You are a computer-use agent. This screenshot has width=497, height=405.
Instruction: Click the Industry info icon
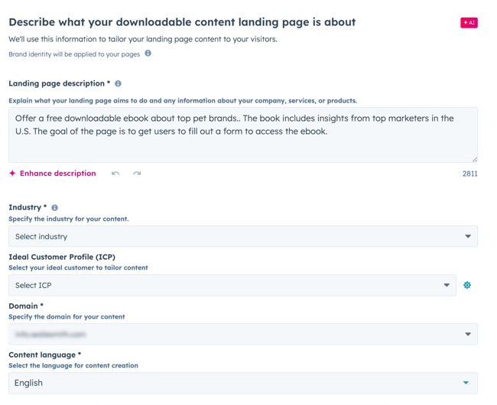[x=54, y=208]
